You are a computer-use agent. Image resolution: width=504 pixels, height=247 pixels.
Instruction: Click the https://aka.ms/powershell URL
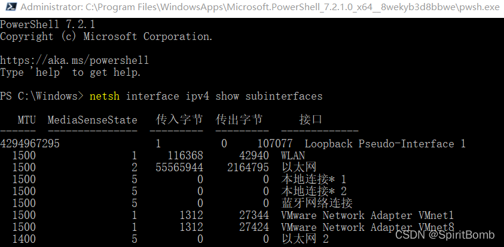tap(74, 60)
